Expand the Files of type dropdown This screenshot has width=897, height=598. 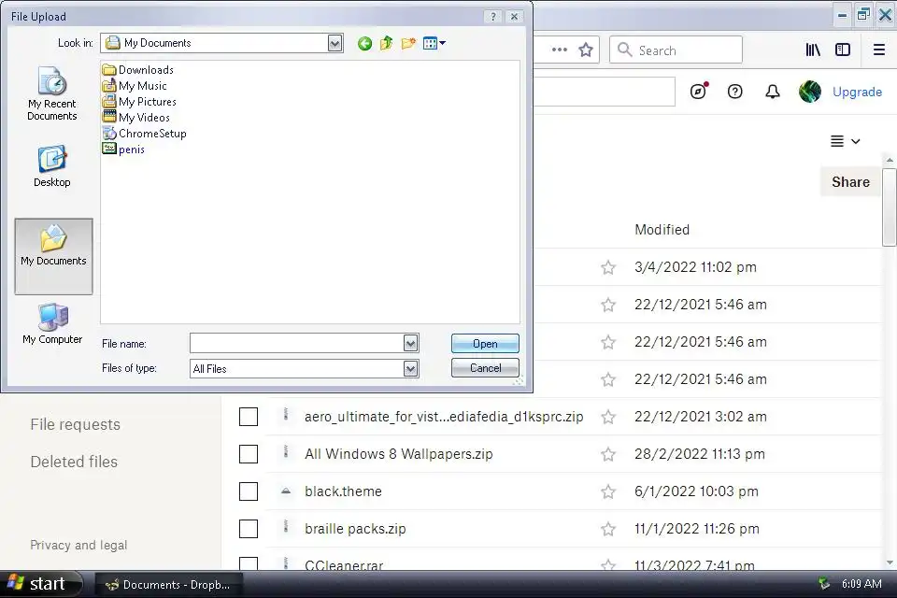tap(410, 368)
